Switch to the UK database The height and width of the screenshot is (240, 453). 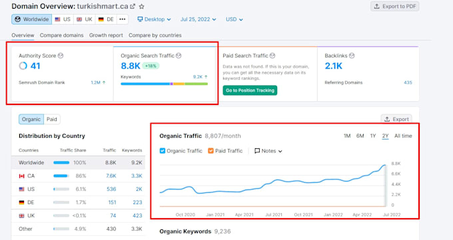pyautogui.click(x=85, y=19)
